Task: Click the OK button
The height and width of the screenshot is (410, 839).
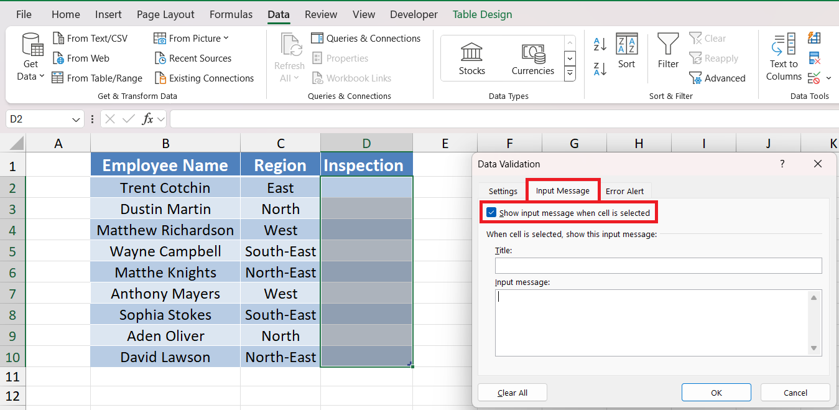Action: 716,393
